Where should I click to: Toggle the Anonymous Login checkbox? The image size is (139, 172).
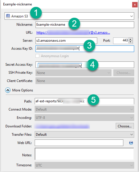click(x=37, y=56)
